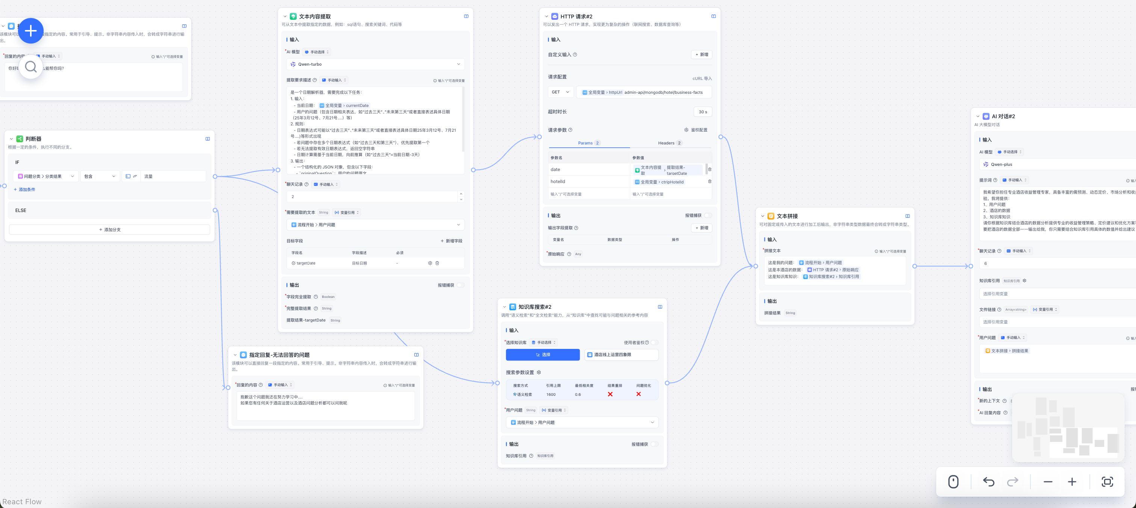This screenshot has height=508, width=1136.
Task: Open 鉴权配置 settings
Action: [695, 130]
